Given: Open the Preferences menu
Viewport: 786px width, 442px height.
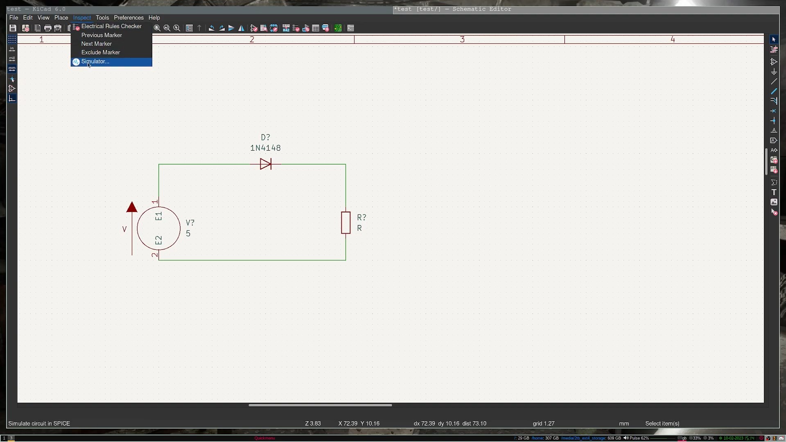Looking at the screenshot, I should tap(129, 18).
